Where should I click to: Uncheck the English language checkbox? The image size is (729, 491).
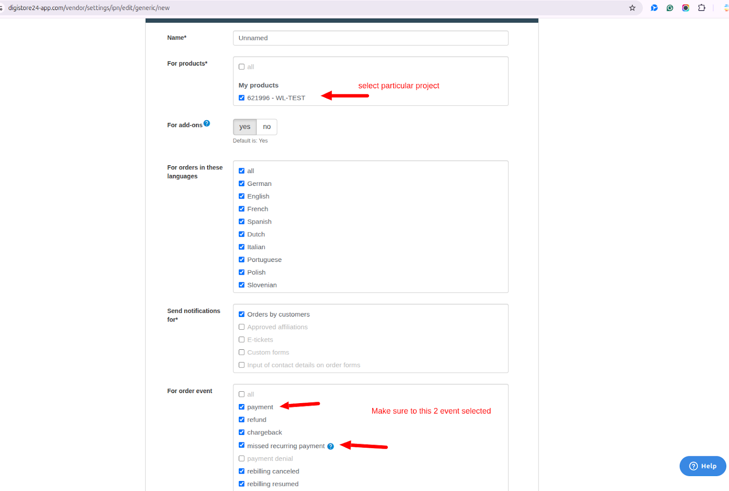pos(241,196)
